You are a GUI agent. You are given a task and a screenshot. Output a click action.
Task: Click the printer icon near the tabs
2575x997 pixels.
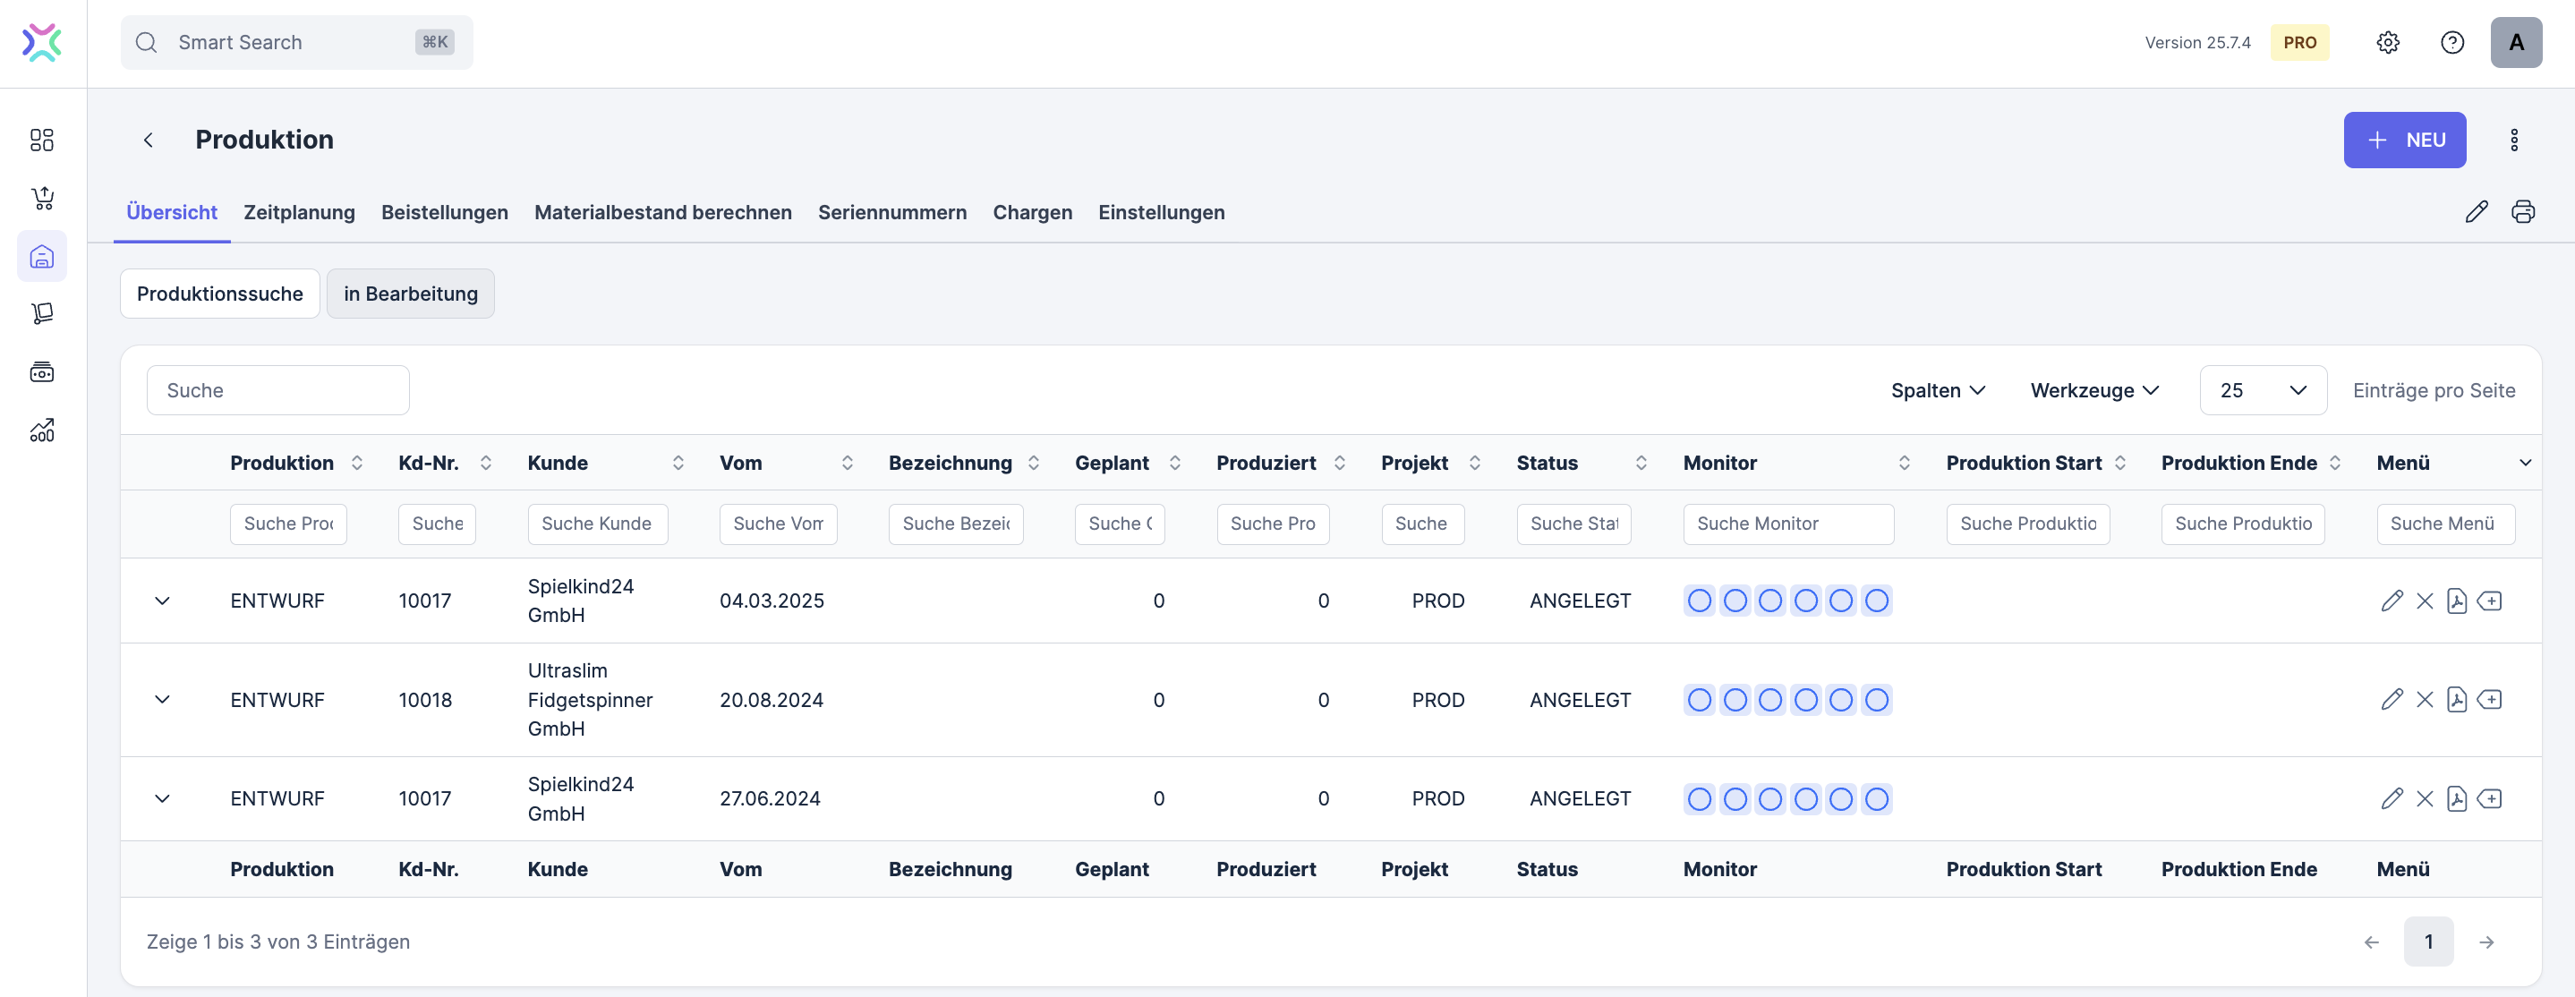coord(2523,212)
